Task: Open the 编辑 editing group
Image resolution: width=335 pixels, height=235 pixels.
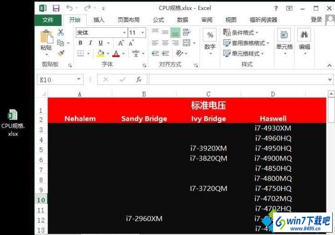Action: click(304, 42)
